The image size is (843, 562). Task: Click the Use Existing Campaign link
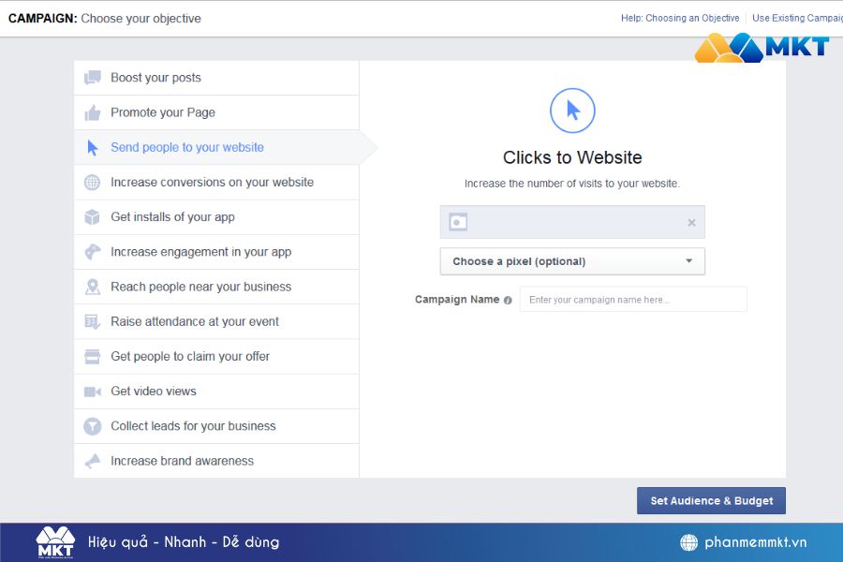796,18
